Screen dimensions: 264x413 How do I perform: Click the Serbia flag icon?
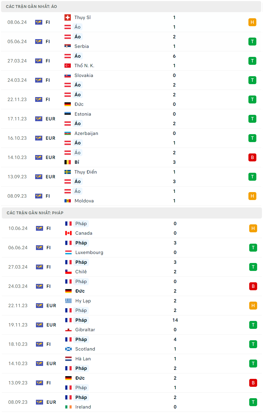point(68,46)
